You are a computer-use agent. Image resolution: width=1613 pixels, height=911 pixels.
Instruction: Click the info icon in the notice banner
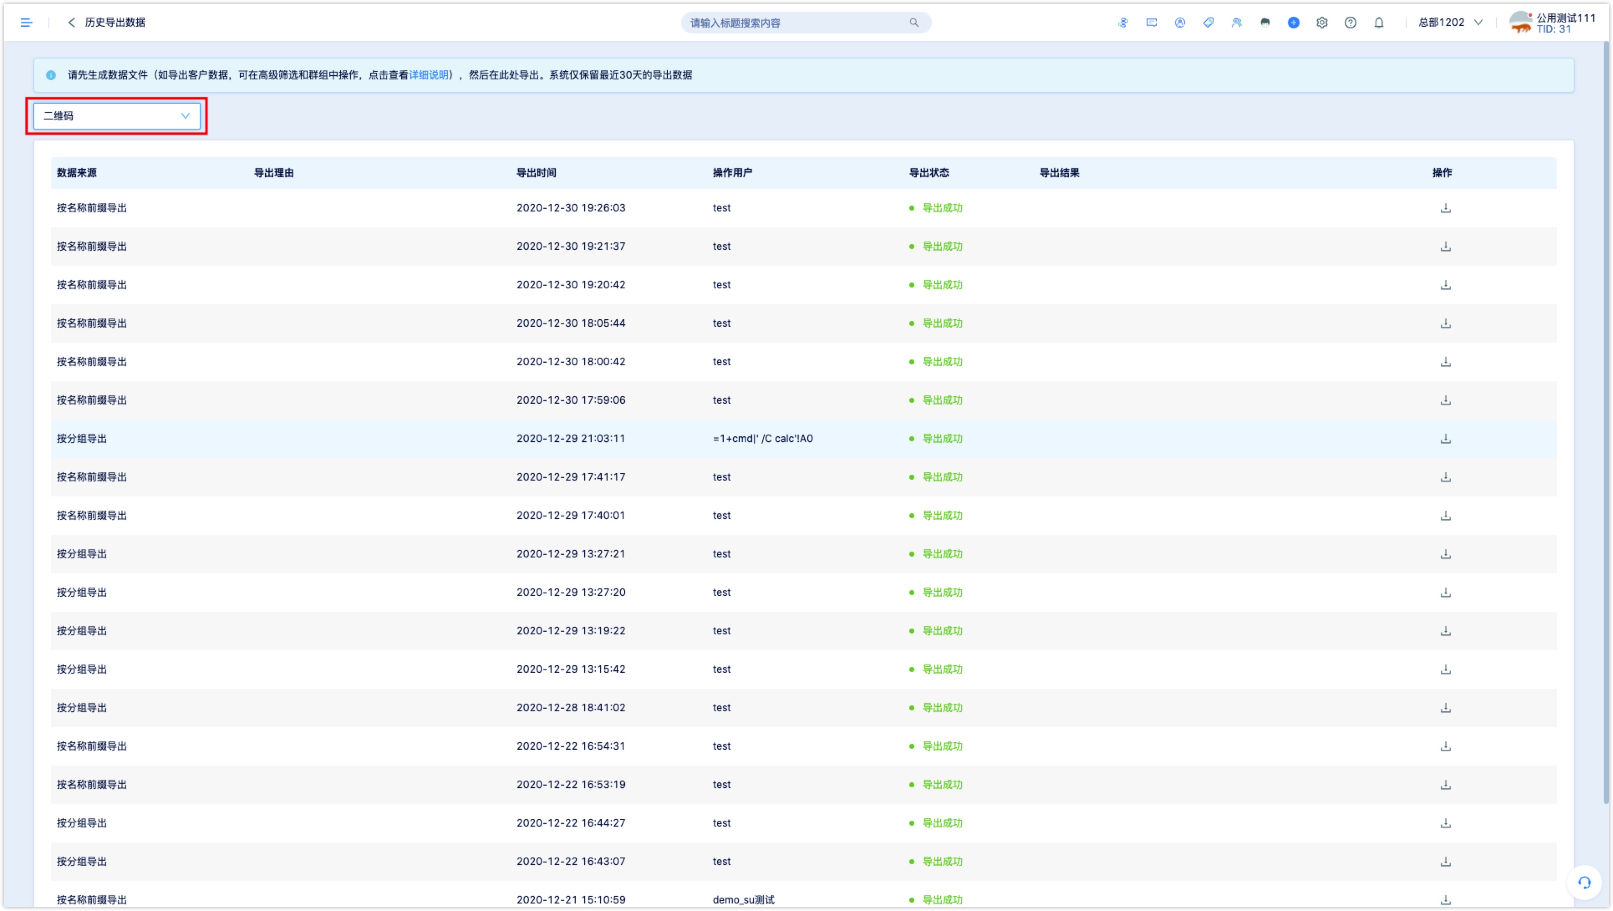coord(51,75)
